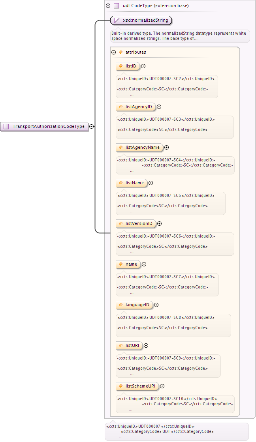The height and width of the screenshot is (442, 256).
Task: Click the @ icon on listAgencyName
Action: pyautogui.click(x=121, y=148)
